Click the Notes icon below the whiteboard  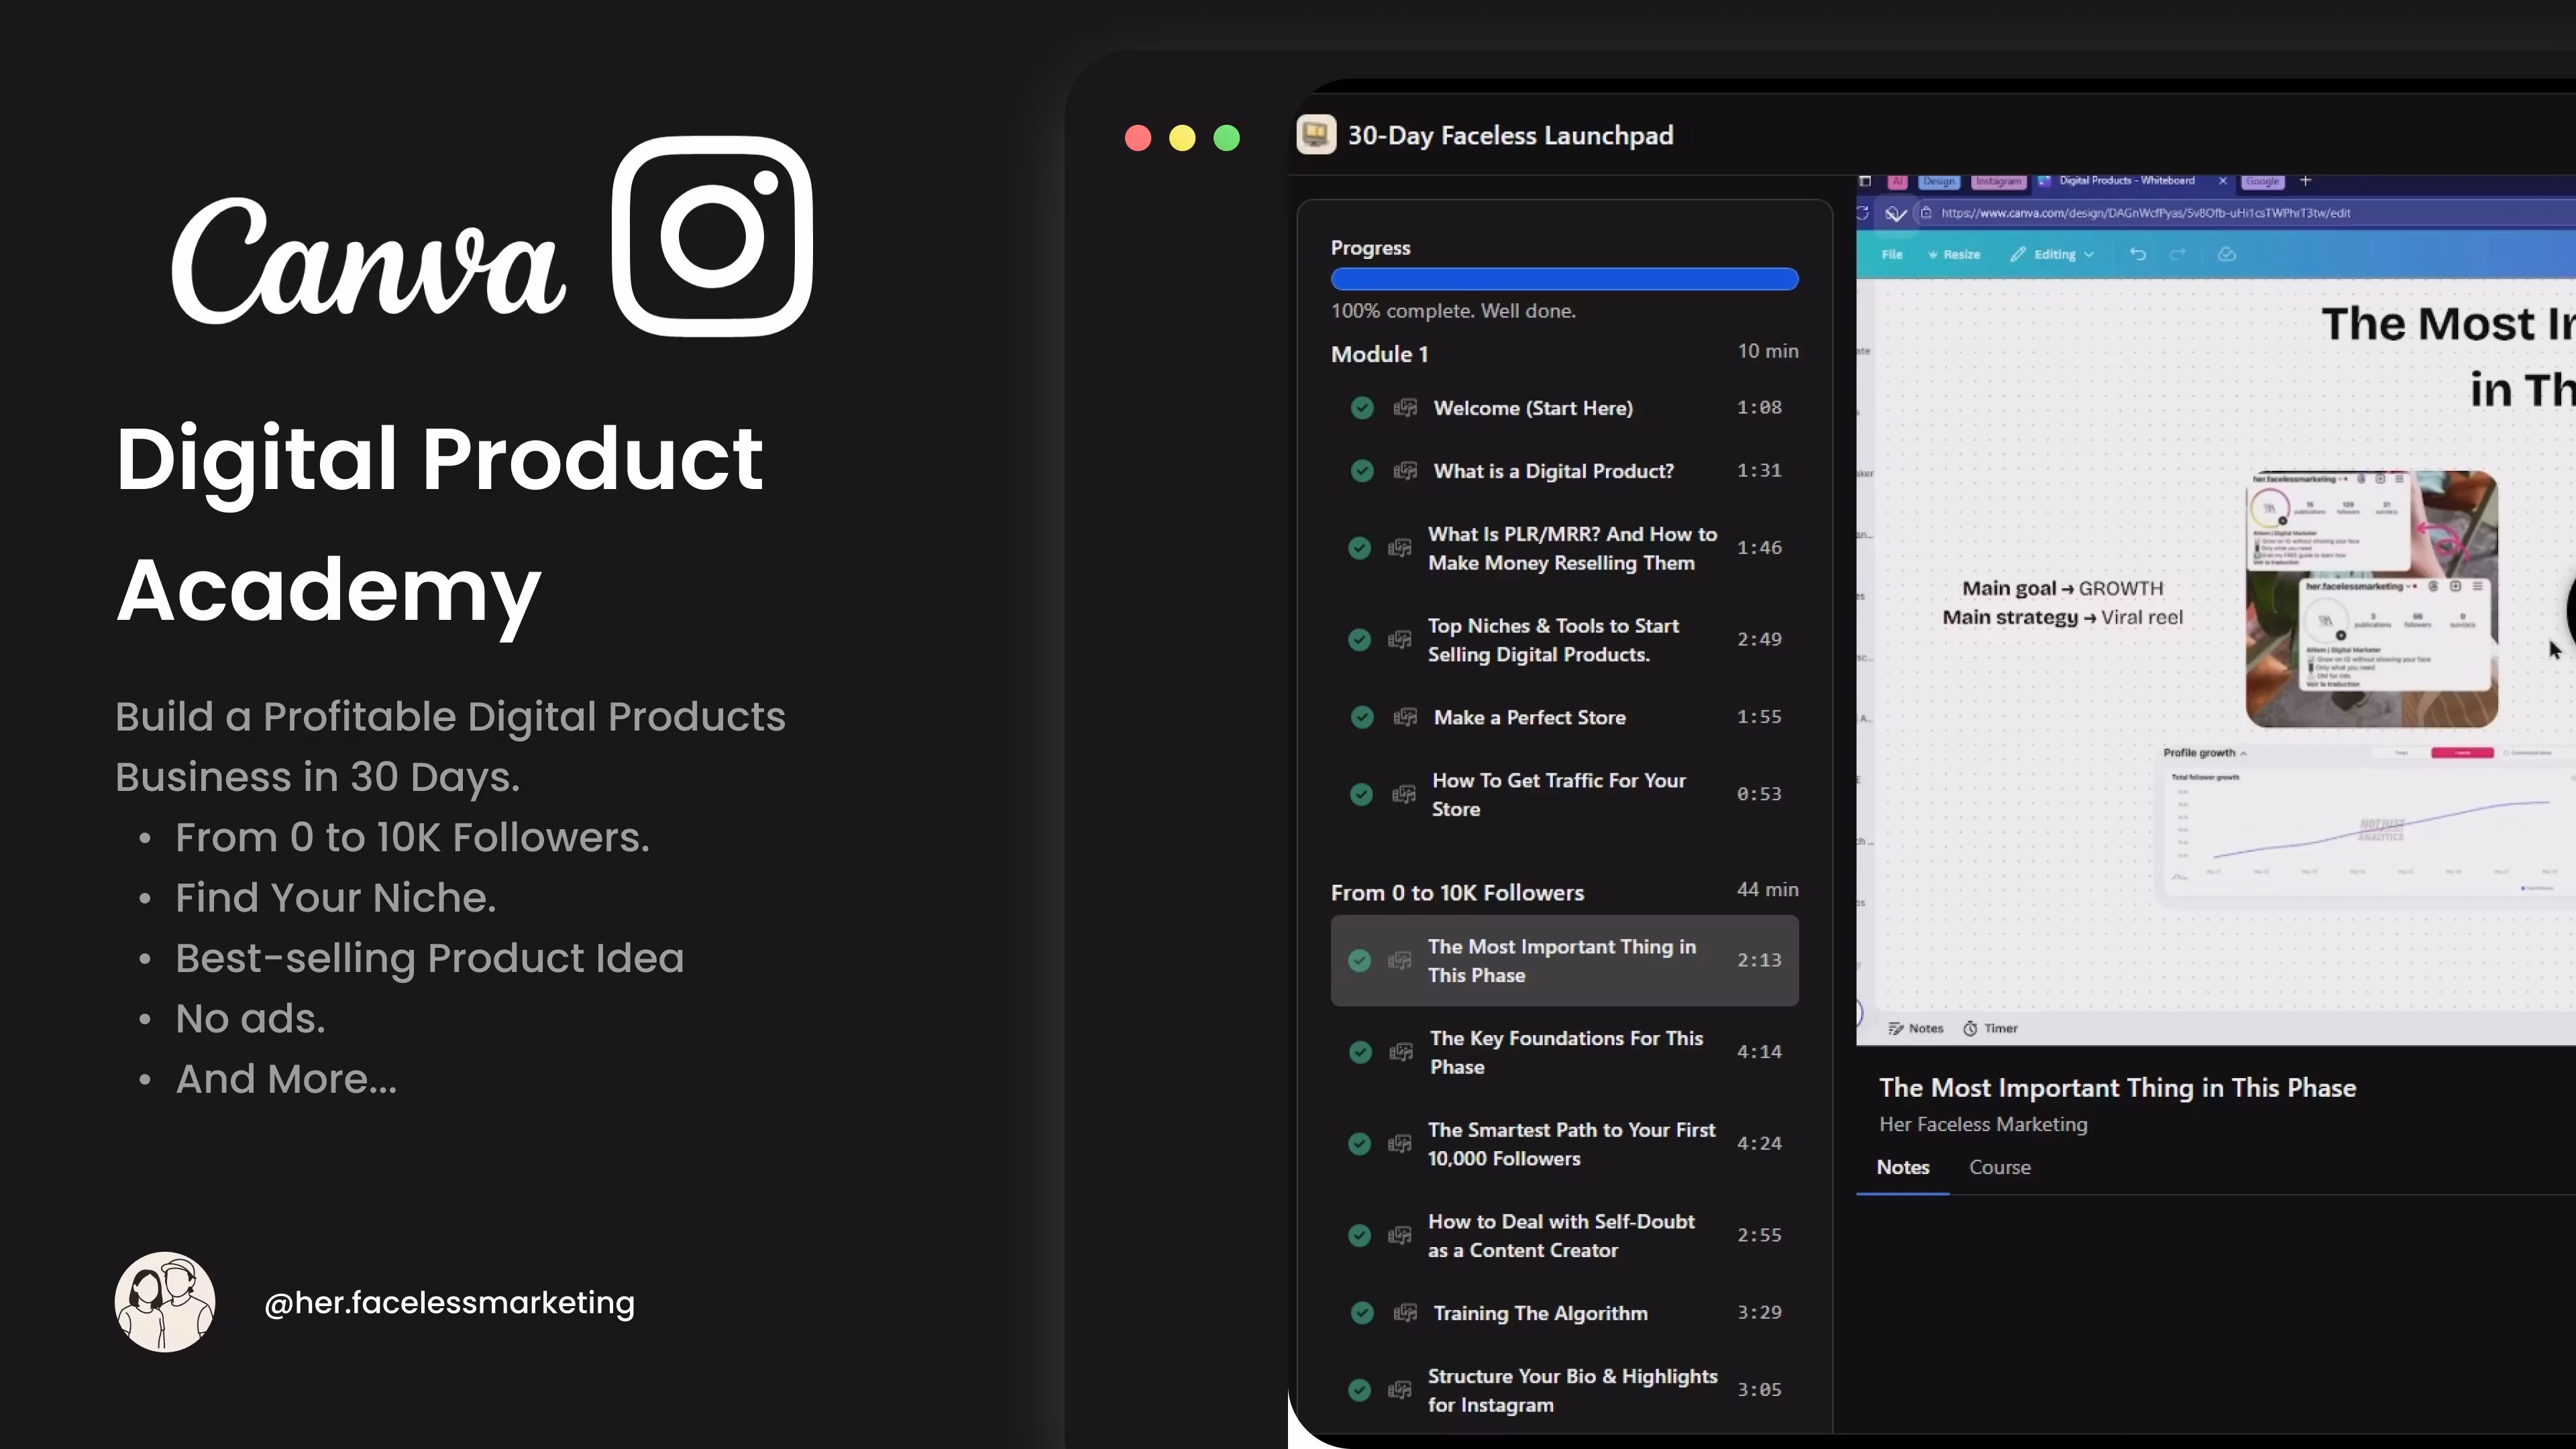1895,1028
